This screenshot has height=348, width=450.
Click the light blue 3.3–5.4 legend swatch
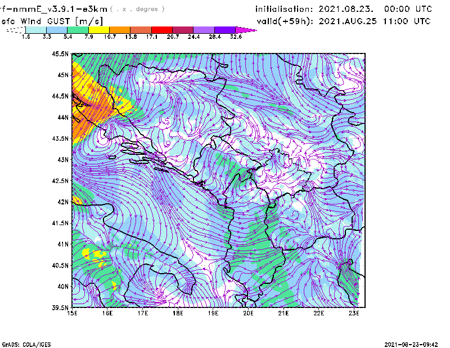point(57,30)
